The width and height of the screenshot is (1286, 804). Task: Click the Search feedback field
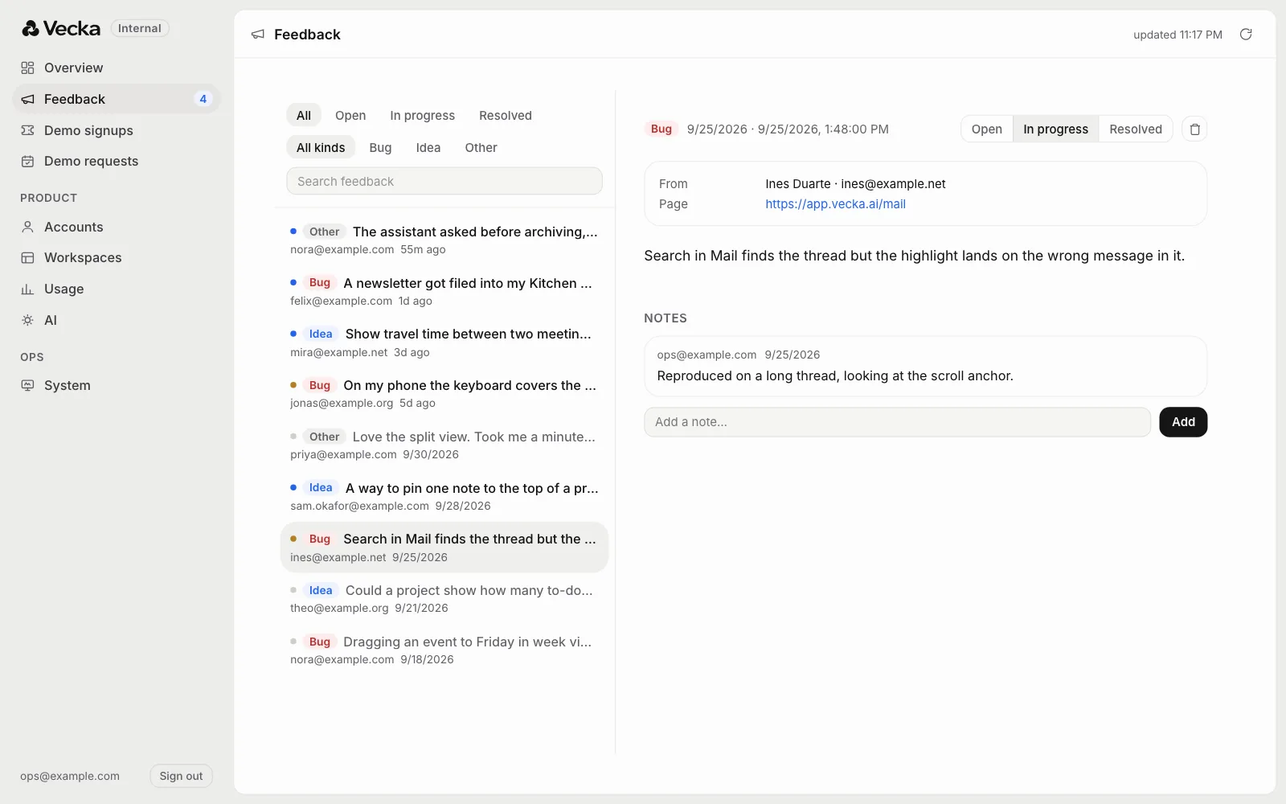tap(444, 181)
